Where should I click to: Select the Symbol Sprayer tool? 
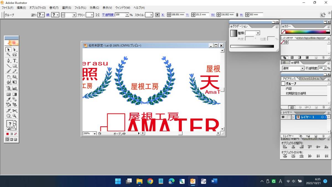pos(9,88)
